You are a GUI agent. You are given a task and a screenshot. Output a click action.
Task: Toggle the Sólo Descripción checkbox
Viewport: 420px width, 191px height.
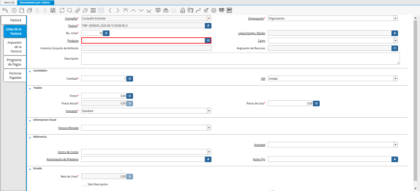[85, 184]
